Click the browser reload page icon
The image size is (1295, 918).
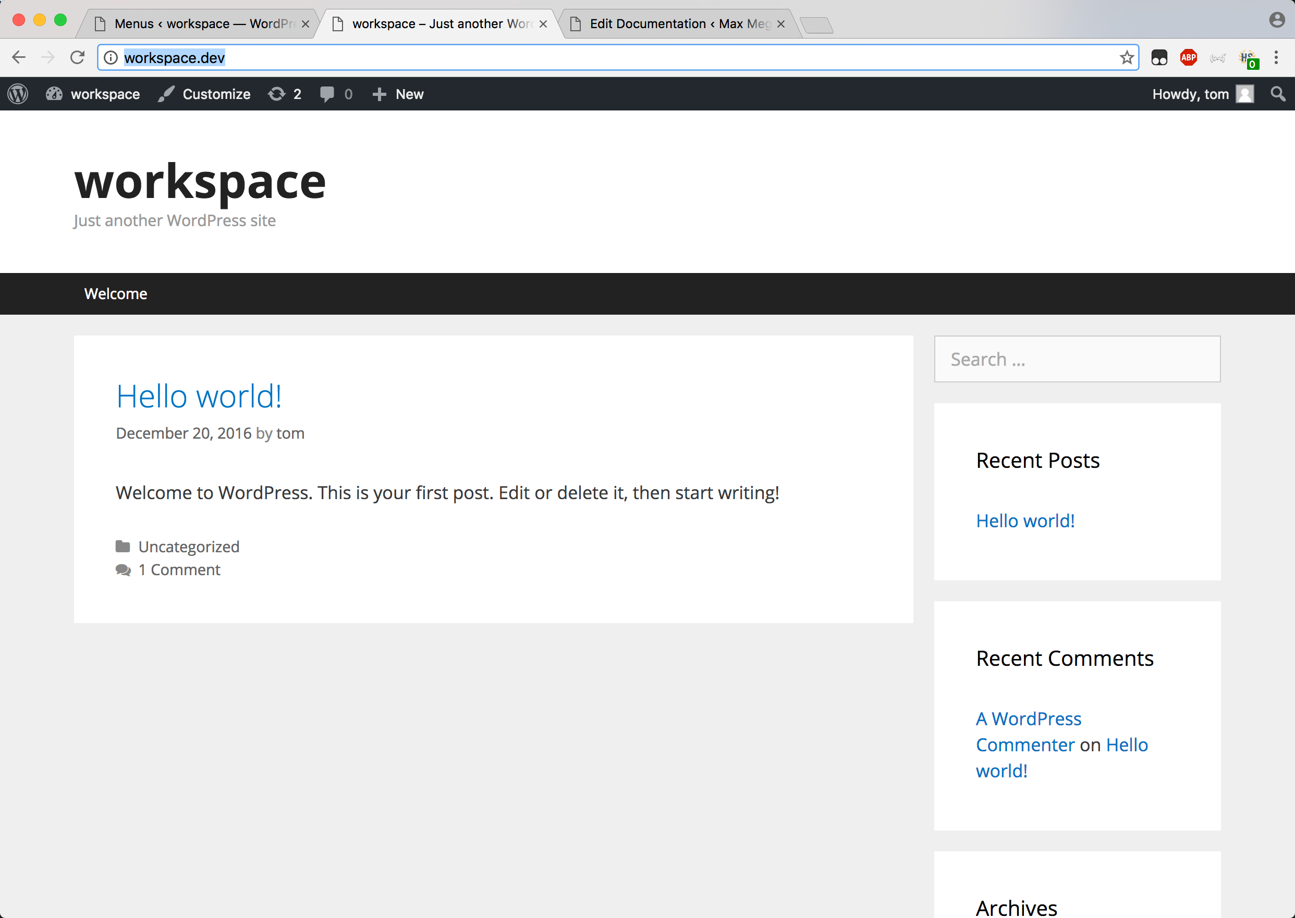coord(78,58)
